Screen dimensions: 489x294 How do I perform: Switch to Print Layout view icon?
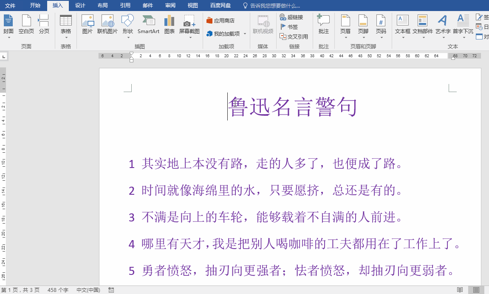(476, 290)
